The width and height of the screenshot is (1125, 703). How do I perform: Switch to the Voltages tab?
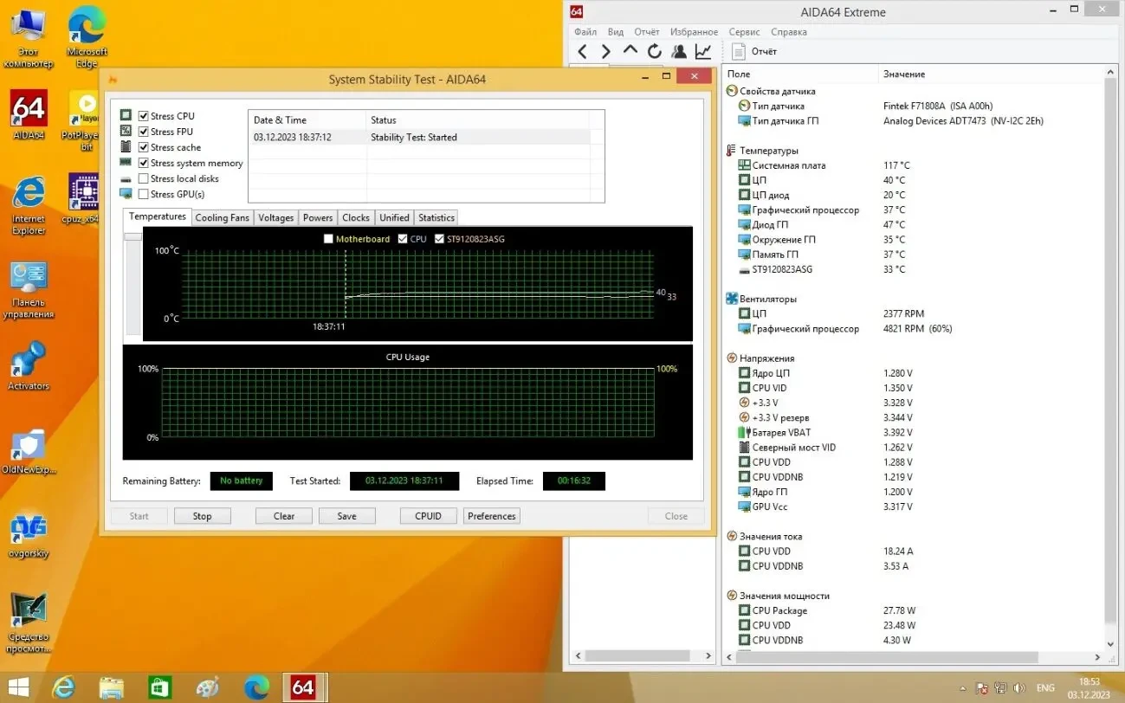pos(275,217)
